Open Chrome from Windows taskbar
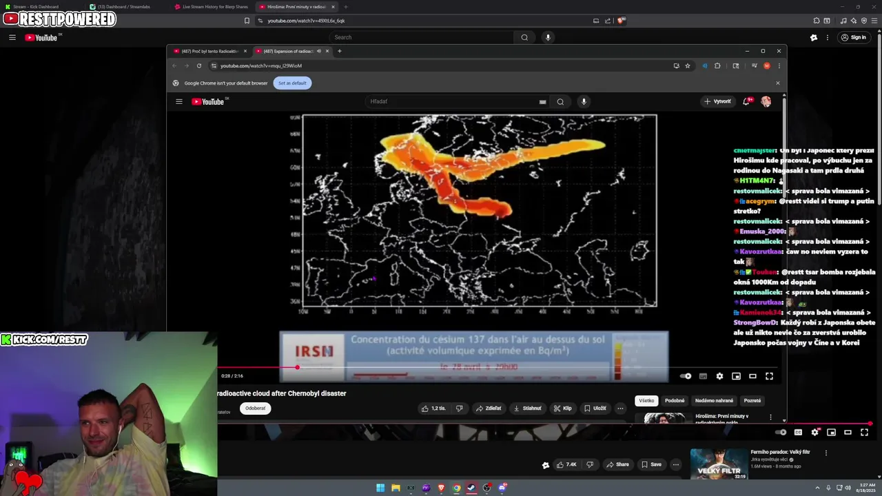Viewport: 882px width, 496px height. [x=456, y=488]
